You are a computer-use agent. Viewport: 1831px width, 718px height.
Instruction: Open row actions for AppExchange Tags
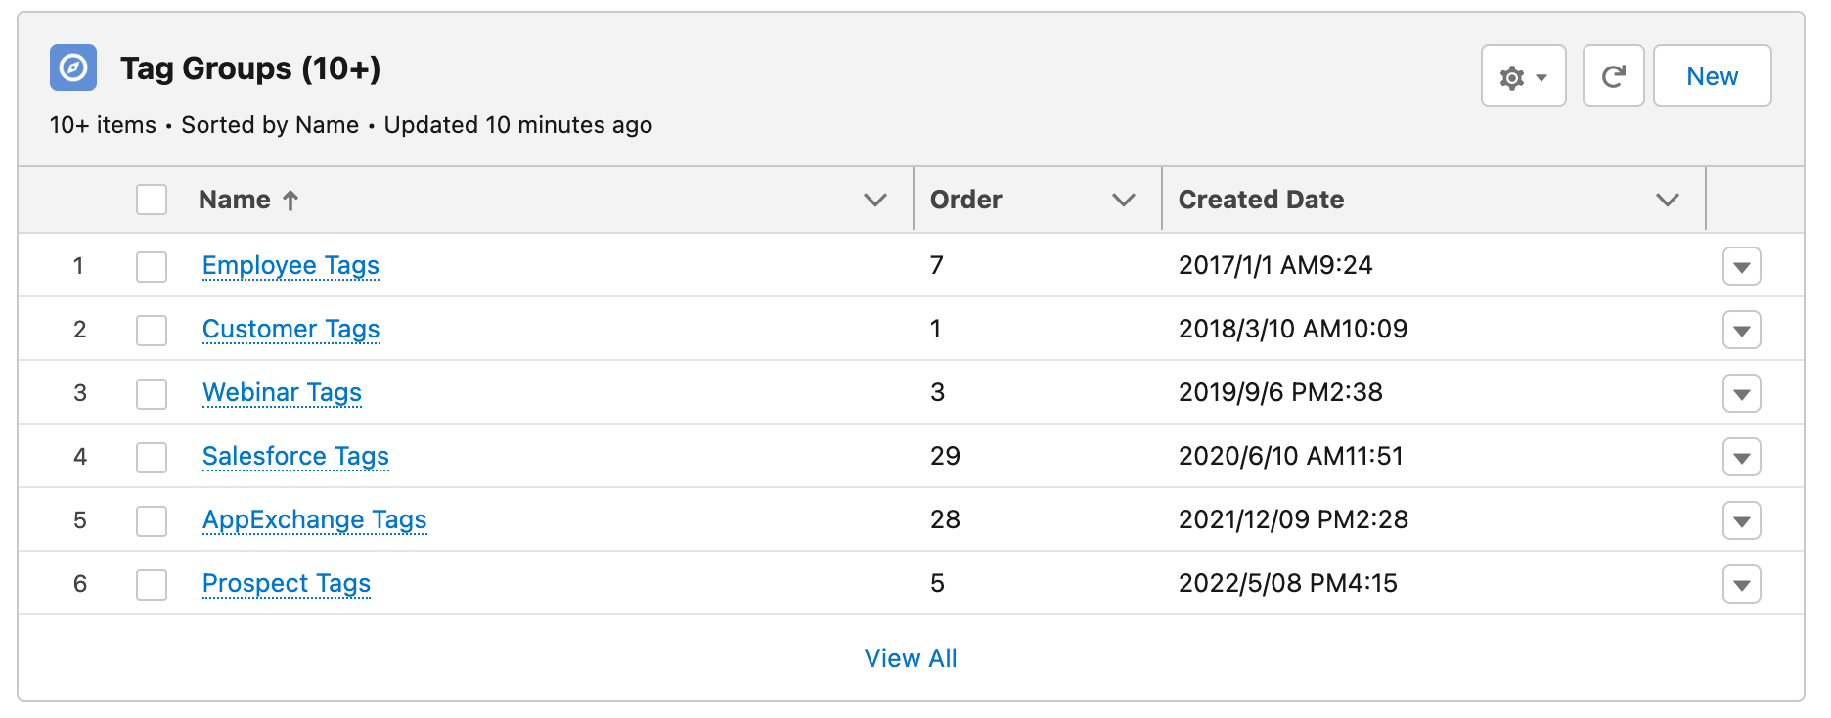tap(1741, 521)
